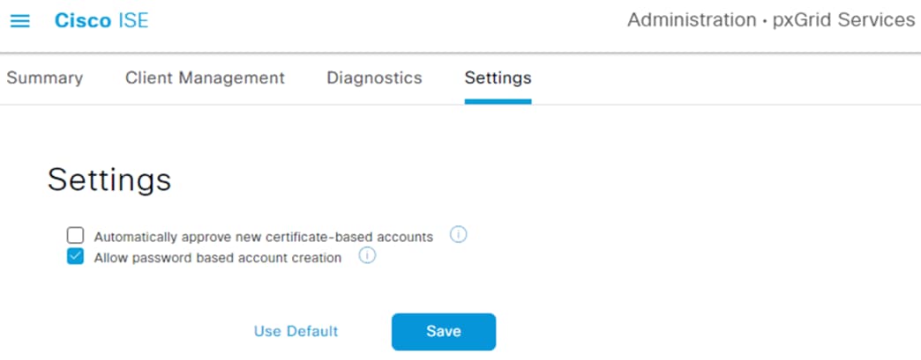Enable automatic approval of certificate-based accounts
This screenshot has width=921, height=360.
coord(75,236)
